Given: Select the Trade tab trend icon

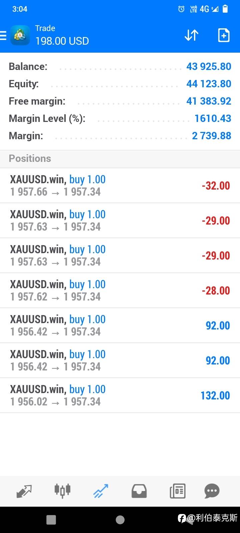Looking at the screenshot, I should click(x=101, y=491).
